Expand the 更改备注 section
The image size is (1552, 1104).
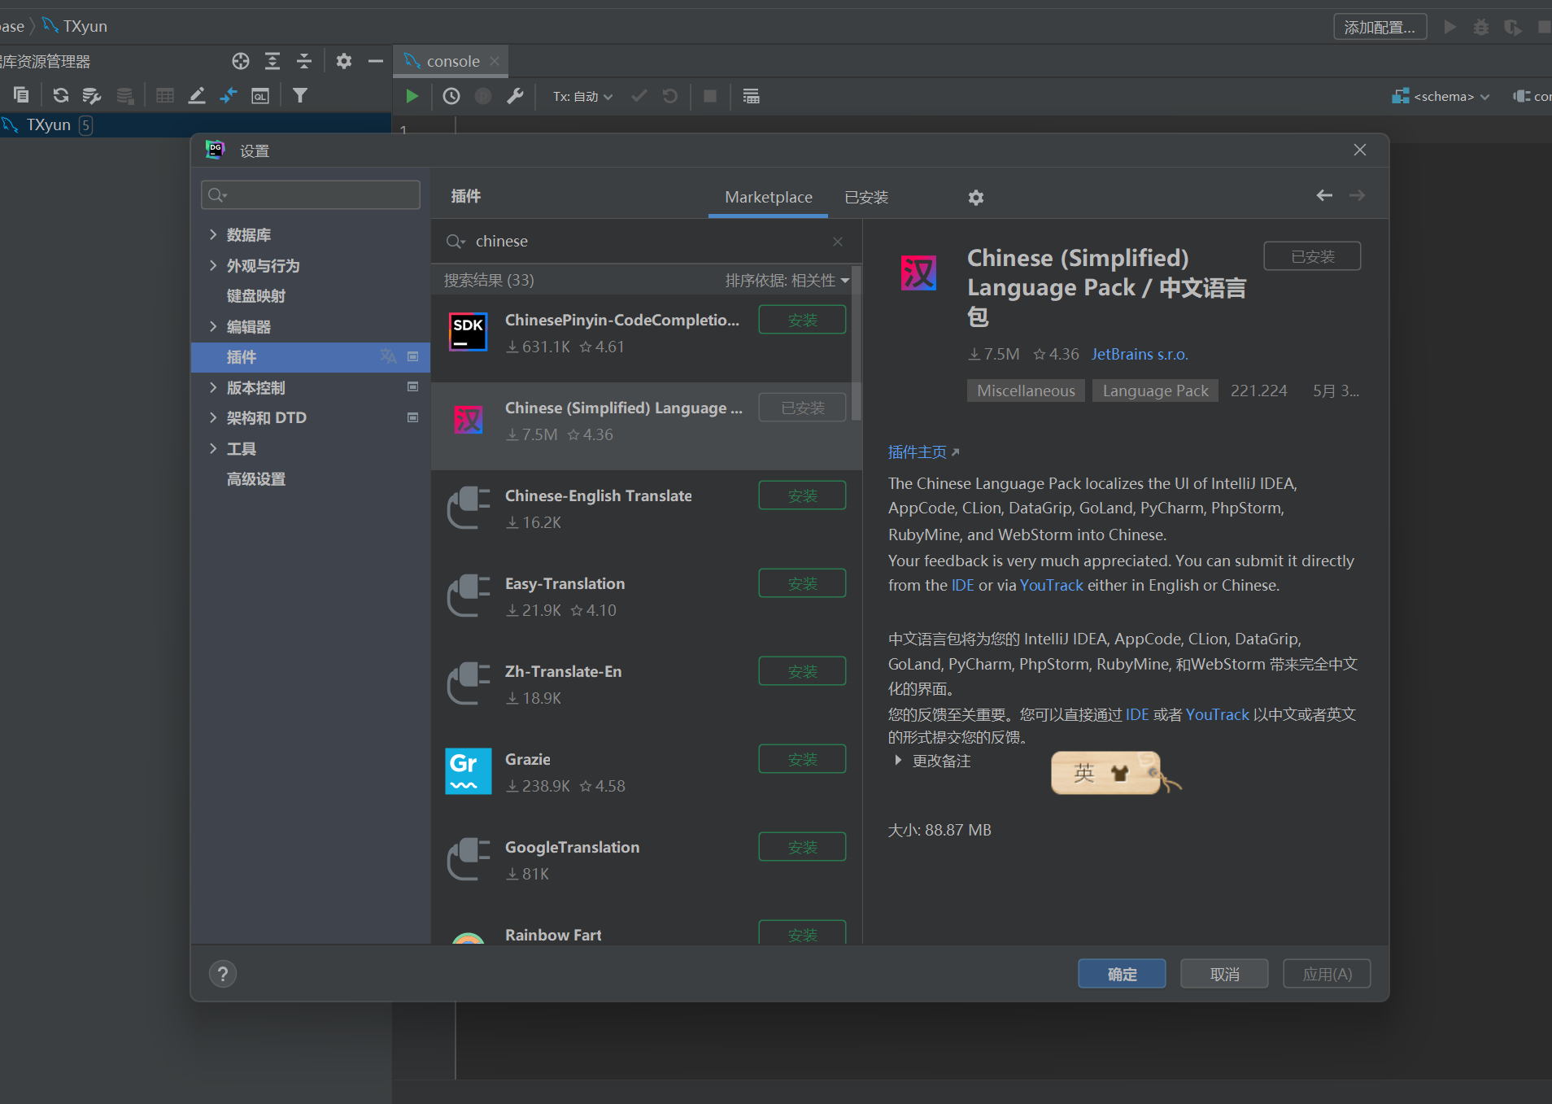(898, 761)
